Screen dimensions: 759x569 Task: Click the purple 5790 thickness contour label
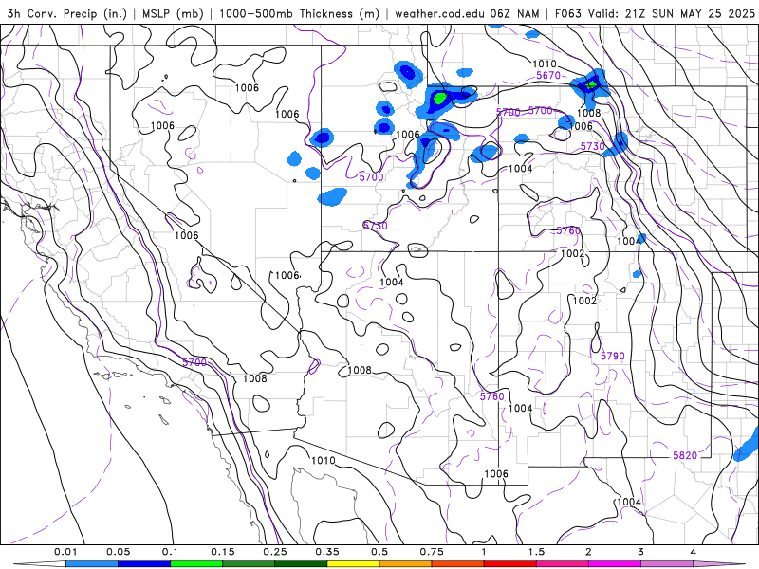[612, 357]
